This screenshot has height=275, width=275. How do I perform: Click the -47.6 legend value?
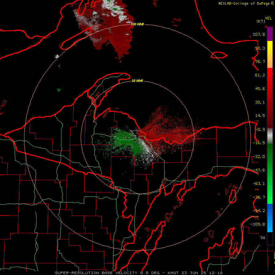[259, 170]
